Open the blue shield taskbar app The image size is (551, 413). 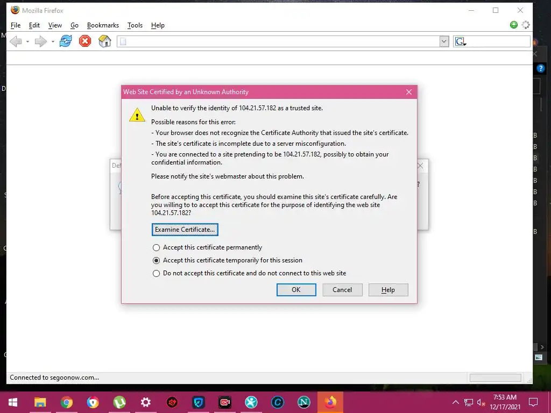pos(198,402)
